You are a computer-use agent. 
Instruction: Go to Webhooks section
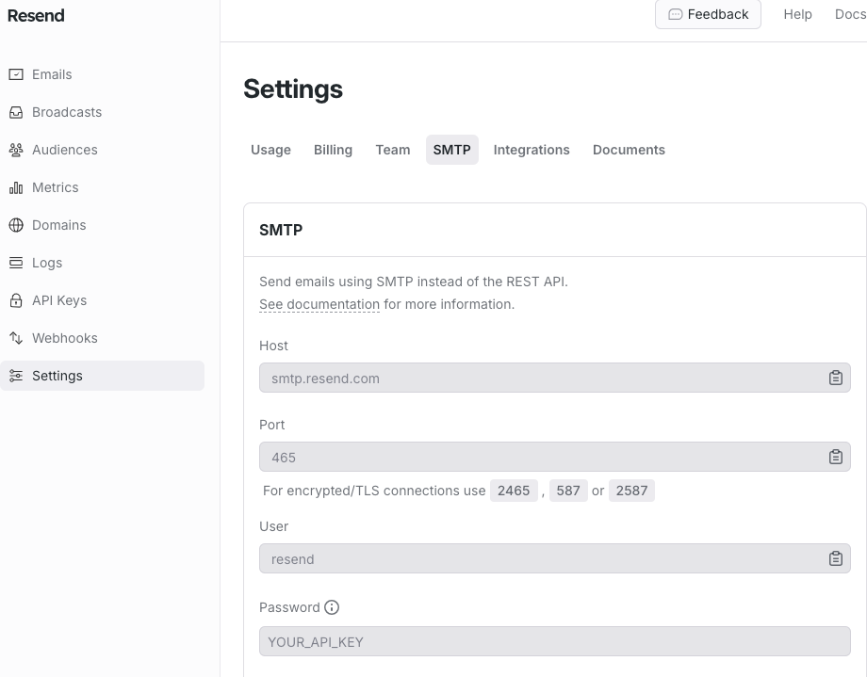pos(64,338)
